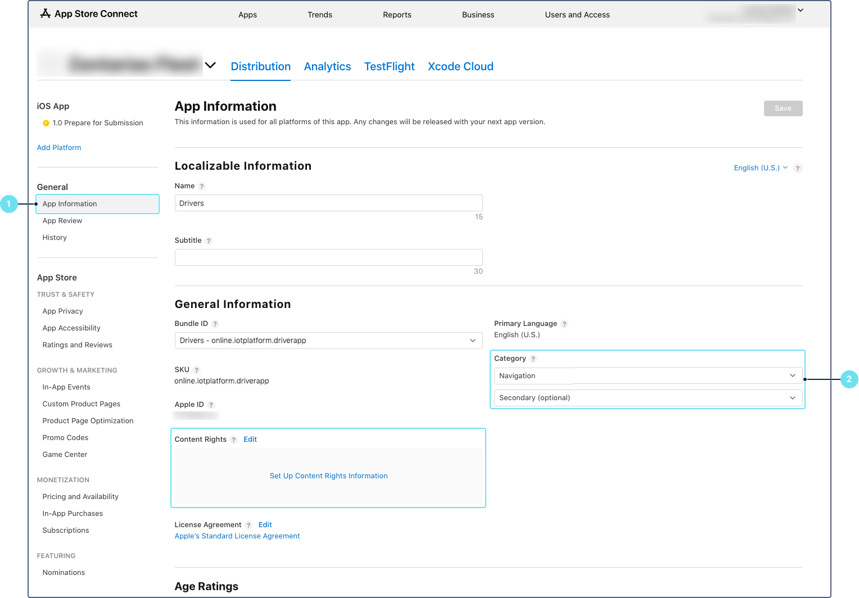Open the app switcher chevron beside app name
859x598 pixels.
click(x=210, y=65)
